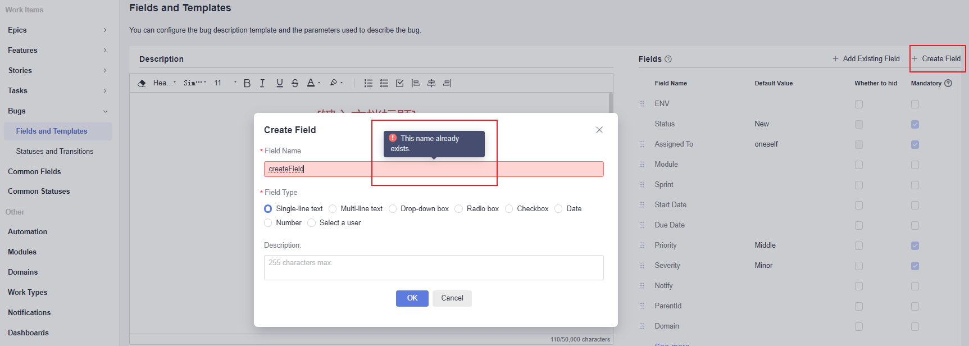This screenshot has height=346, width=969.
Task: Align description text left
Action: click(416, 83)
